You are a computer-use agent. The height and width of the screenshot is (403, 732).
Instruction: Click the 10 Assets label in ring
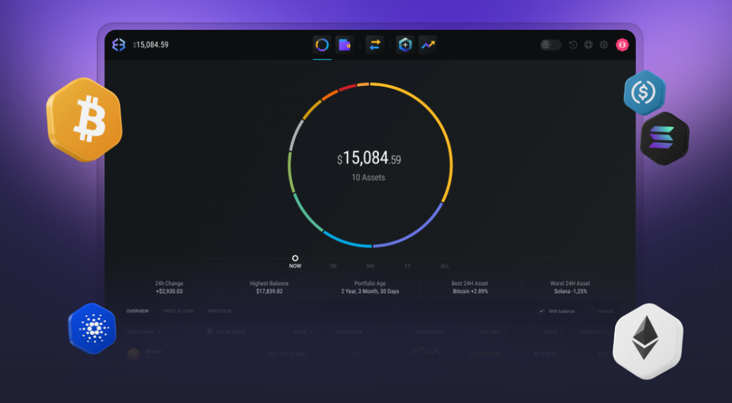[x=368, y=177]
